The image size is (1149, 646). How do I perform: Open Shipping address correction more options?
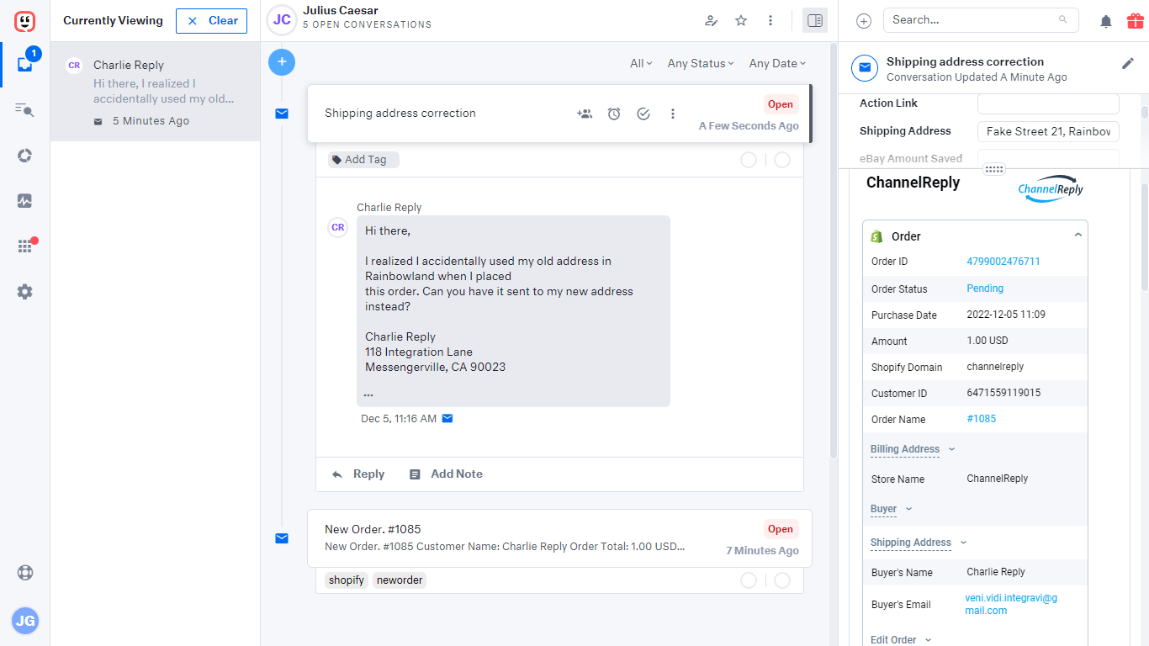pyautogui.click(x=673, y=114)
